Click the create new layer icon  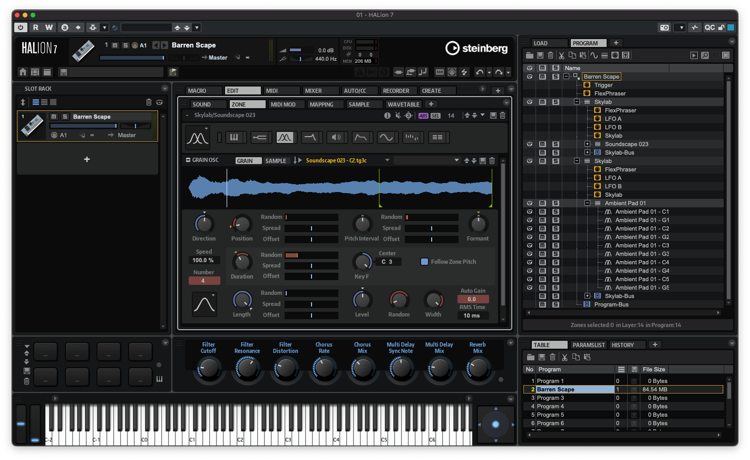point(605,55)
